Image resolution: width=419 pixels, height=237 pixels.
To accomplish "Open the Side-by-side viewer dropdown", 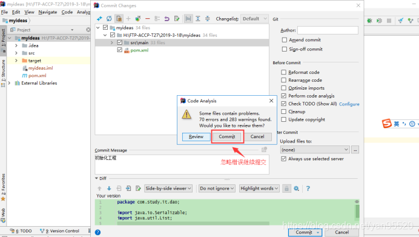I will (x=168, y=189).
